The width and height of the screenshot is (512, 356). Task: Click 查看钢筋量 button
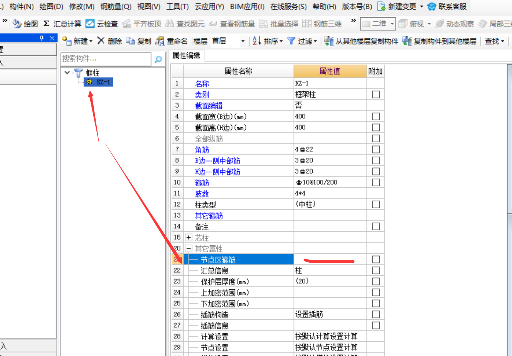pyautogui.click(x=232, y=24)
